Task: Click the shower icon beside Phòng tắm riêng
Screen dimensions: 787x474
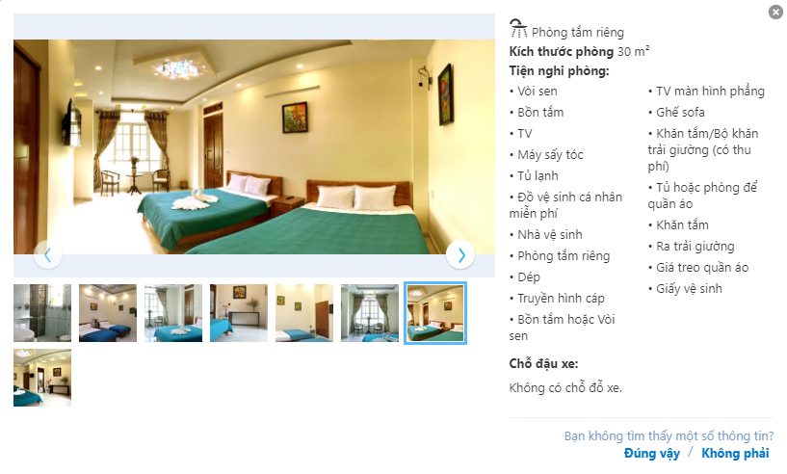Action: coord(518,29)
